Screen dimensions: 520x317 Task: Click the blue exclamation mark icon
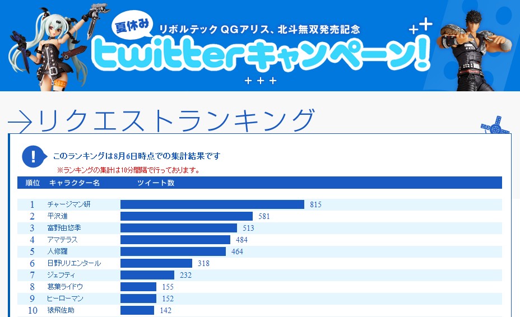34,156
